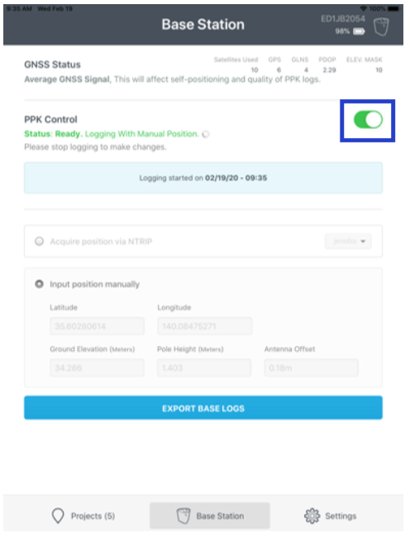Image resolution: width=410 pixels, height=537 pixels.
Task: Open the Antenna Offset 0.18m selector
Action: 311,368
